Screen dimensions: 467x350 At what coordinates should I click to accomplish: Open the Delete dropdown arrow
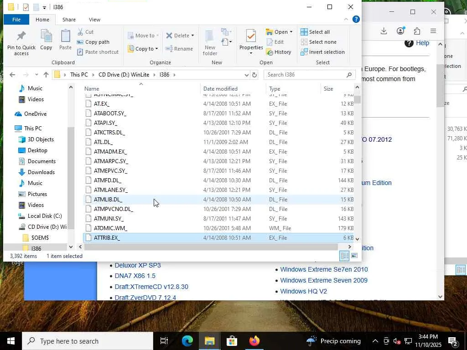(193, 36)
